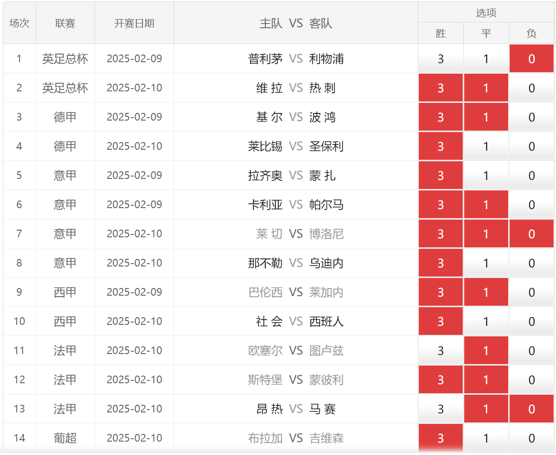Toggle draw option 1 for 巴伦西 VS 莱加内
This screenshot has width=556, height=455.
coord(486,292)
